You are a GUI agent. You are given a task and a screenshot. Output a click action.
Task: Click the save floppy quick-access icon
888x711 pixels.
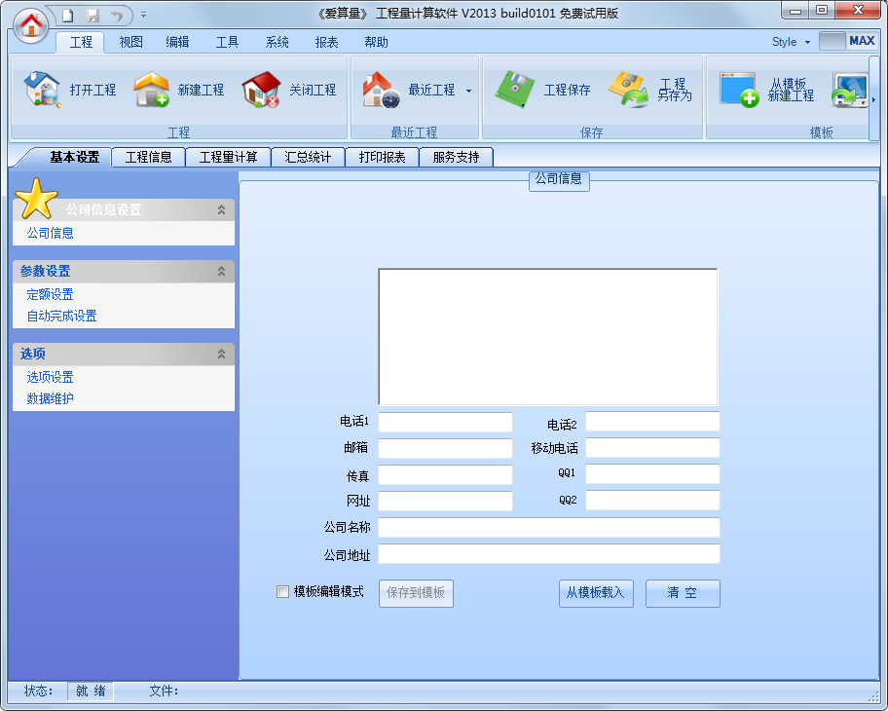[92, 16]
